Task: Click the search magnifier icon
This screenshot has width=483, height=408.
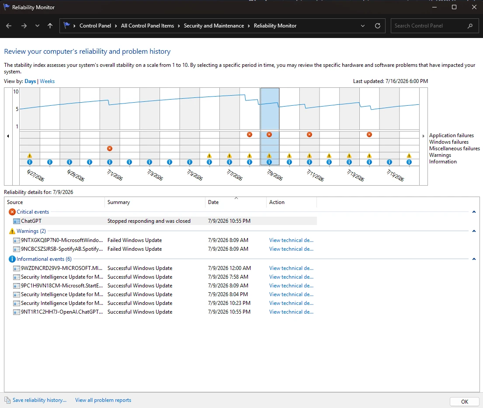Action: [x=470, y=26]
